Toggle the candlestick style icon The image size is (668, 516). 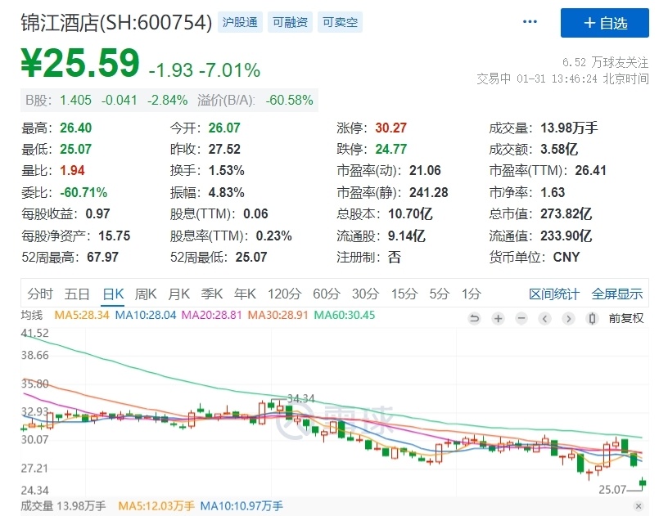click(x=592, y=318)
